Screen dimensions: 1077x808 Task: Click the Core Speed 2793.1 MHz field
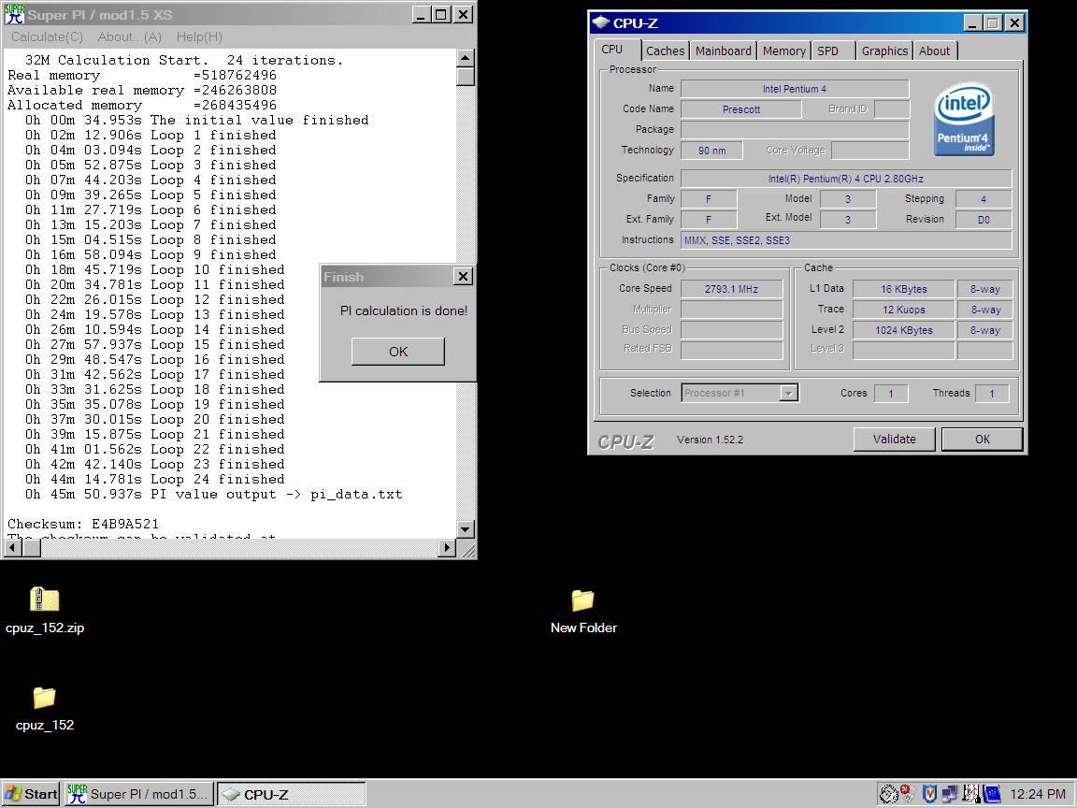[x=731, y=289]
